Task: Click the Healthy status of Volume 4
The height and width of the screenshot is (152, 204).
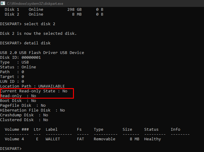Action: [x=153, y=139]
